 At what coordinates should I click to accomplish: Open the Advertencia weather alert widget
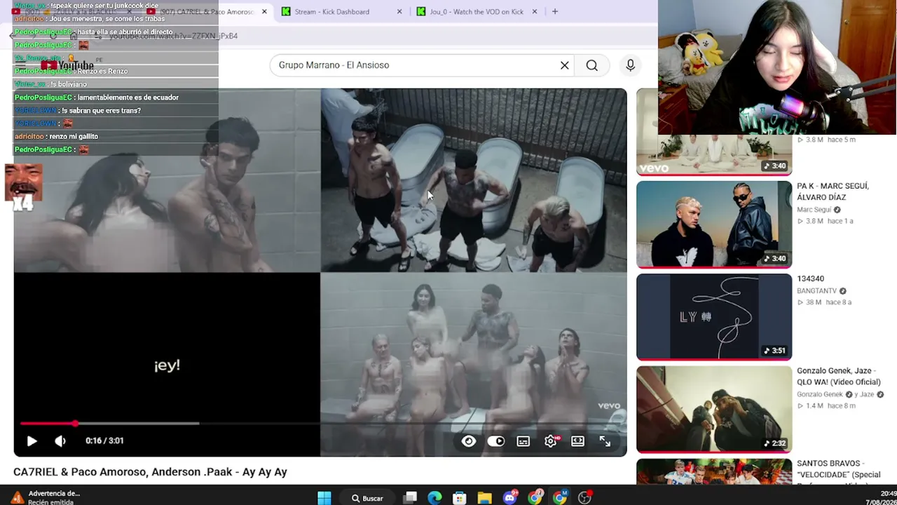pos(46,497)
